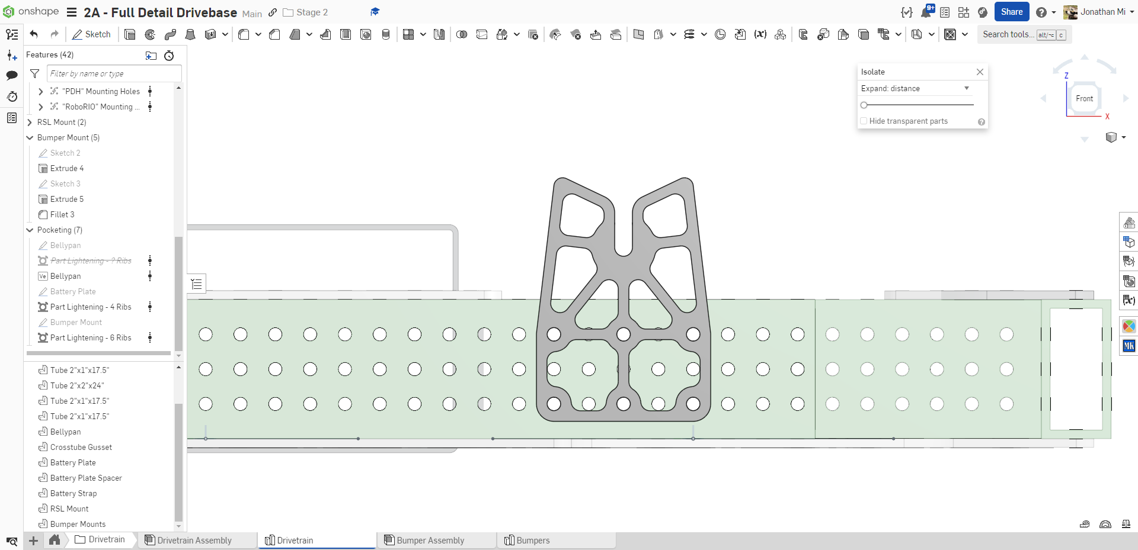Expand the RSL Mount feature folder
The width and height of the screenshot is (1138, 550).
pyautogui.click(x=30, y=123)
